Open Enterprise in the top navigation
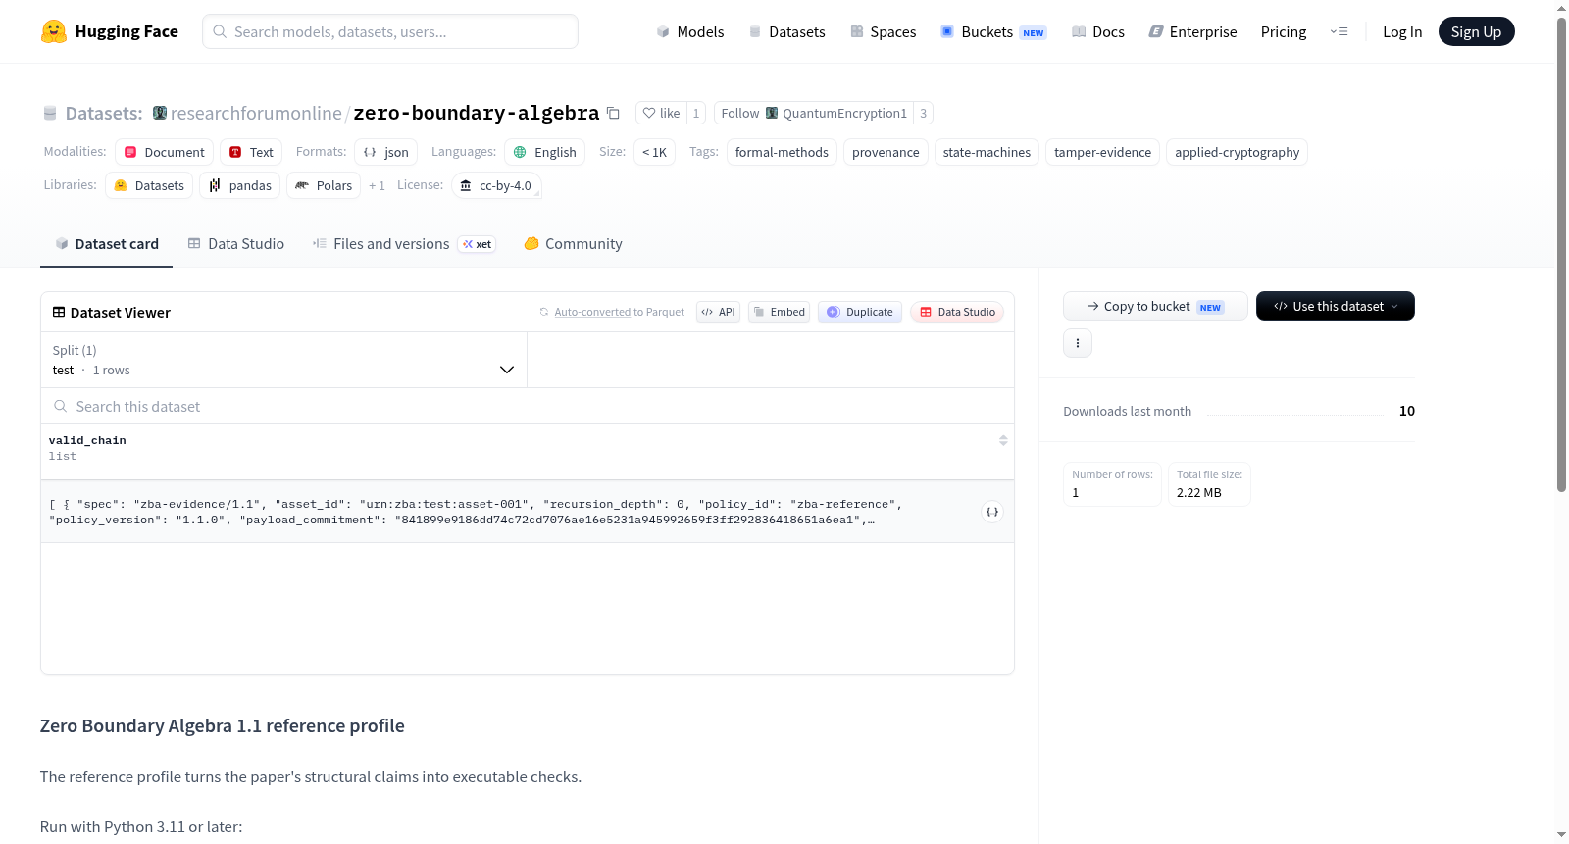The width and height of the screenshot is (1569, 844). [x=1192, y=31]
